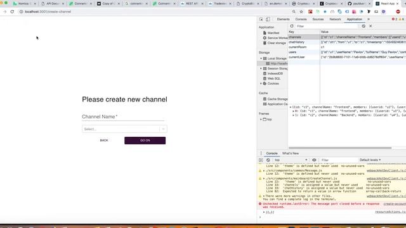Open the Network tab
Image resolution: width=406 pixels, height=228 pixels.
click(x=335, y=20)
